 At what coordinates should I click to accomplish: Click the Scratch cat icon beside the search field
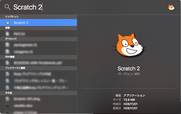[171, 7]
